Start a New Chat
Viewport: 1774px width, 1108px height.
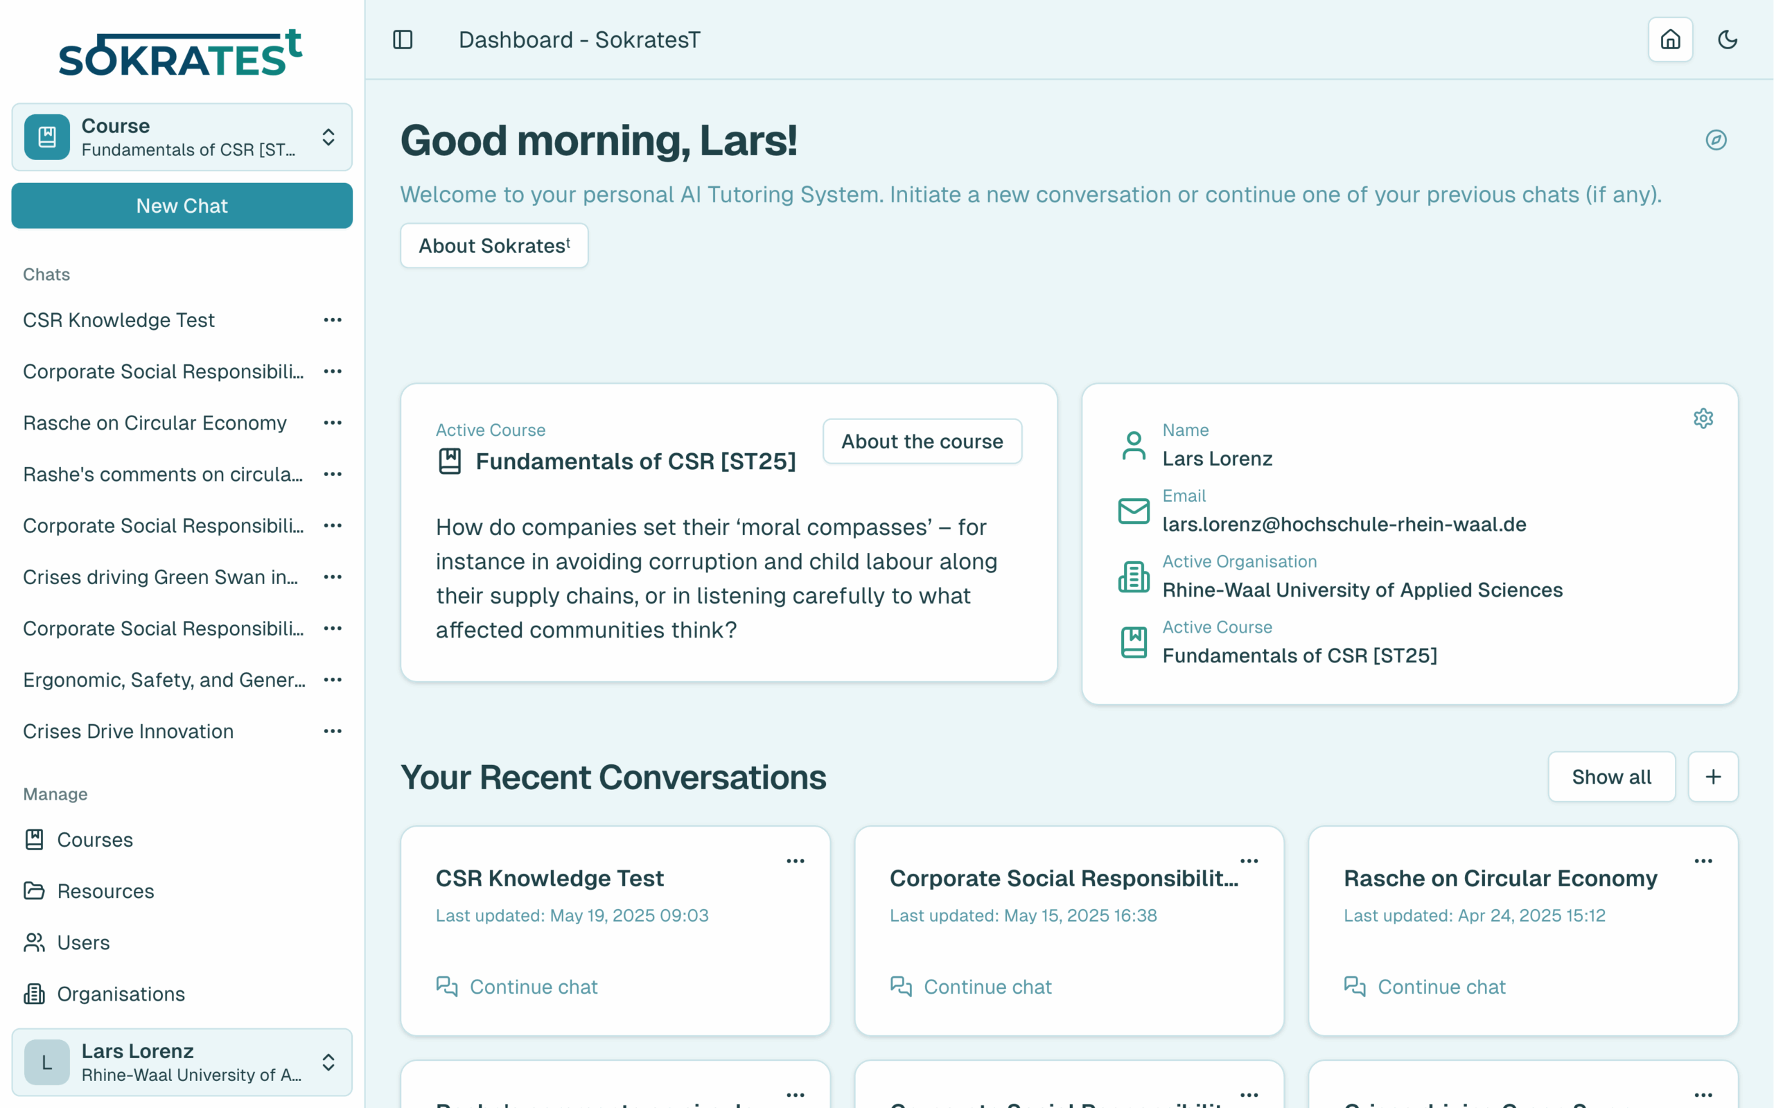[x=182, y=206]
